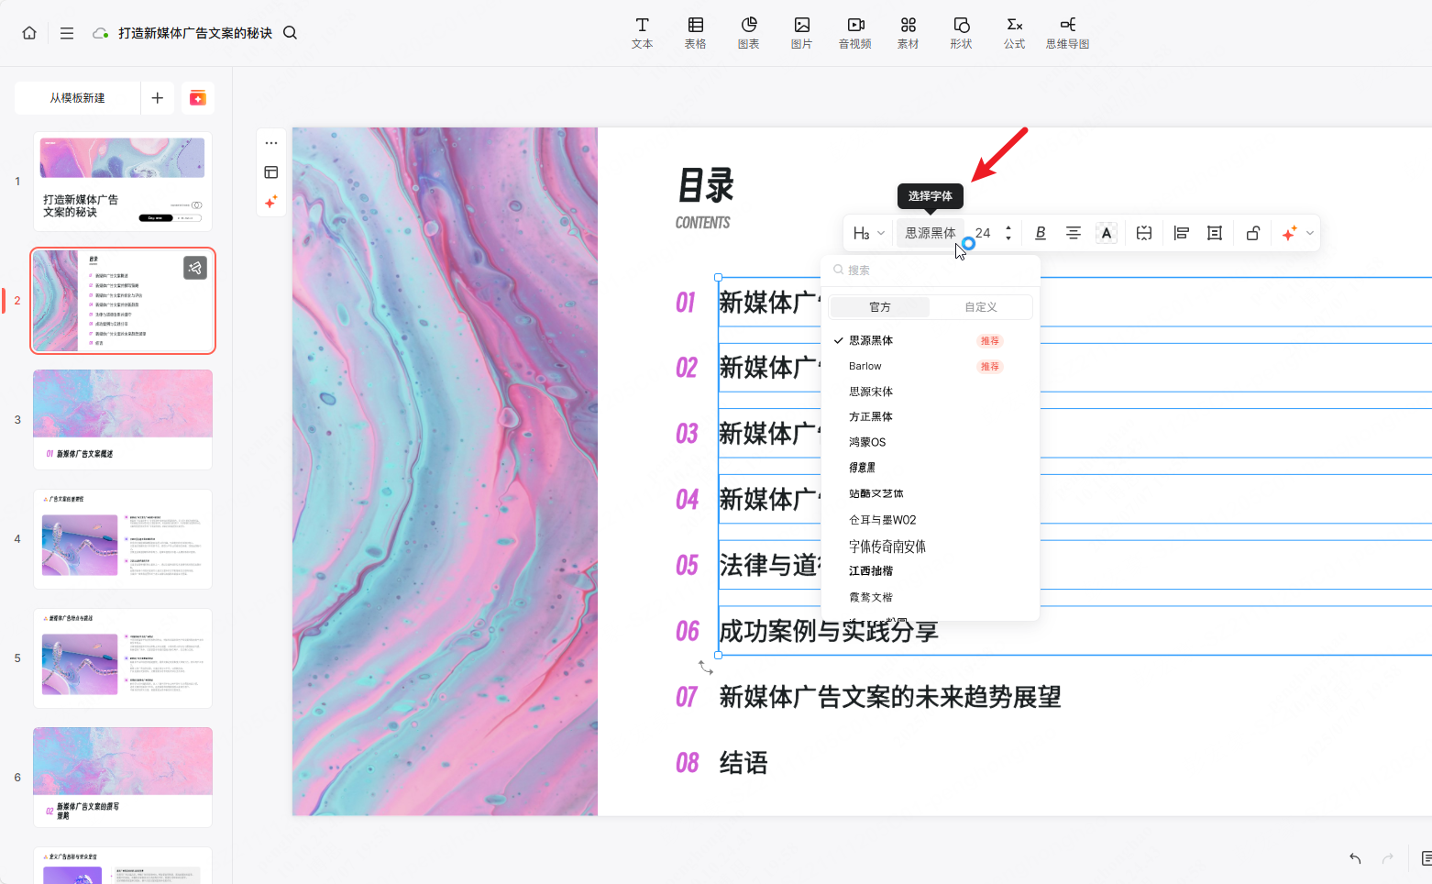Insert a text box with 文本

tap(643, 33)
